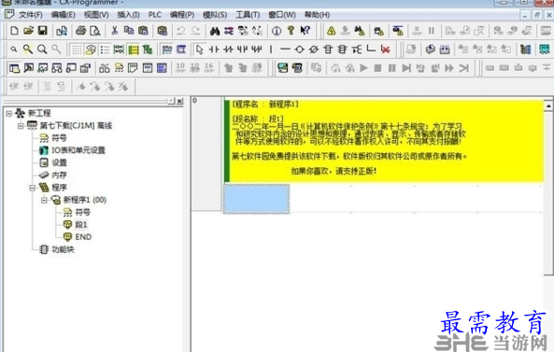
Task: Select the 设置 tree item
Action: click(59, 162)
